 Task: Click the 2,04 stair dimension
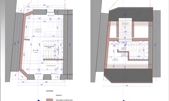[139, 56]
